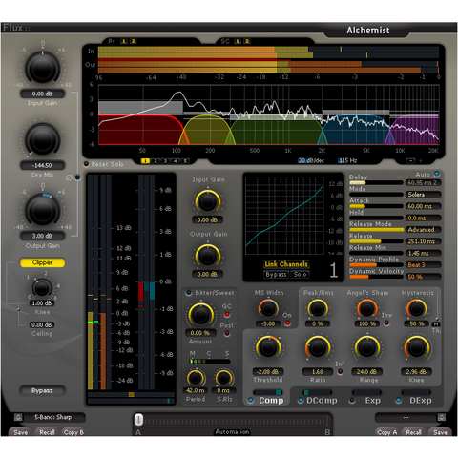This screenshot has width=458, height=458.
Task: Click the 30 dB/dec slope field
Action: coord(311,161)
